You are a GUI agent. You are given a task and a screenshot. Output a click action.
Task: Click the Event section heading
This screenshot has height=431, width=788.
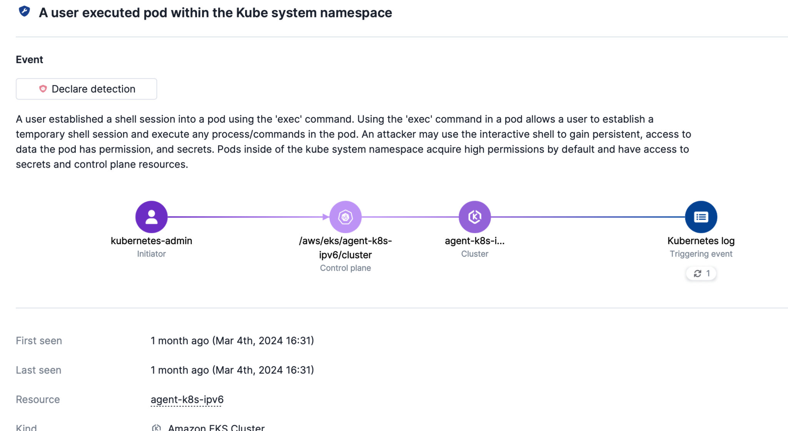click(29, 59)
